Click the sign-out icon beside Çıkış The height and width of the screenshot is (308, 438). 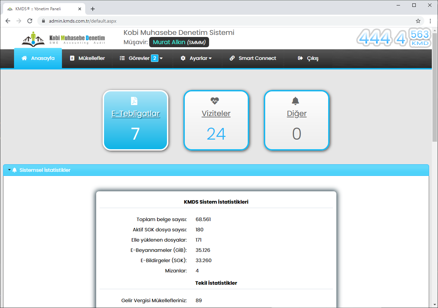(300, 58)
